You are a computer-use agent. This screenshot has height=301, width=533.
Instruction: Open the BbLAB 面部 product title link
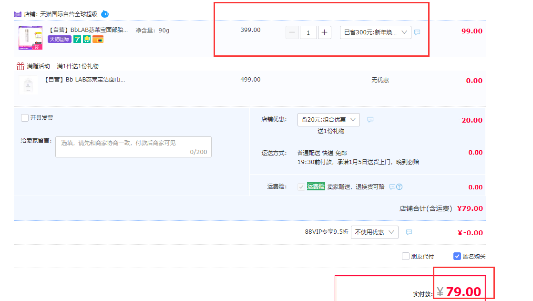click(89, 30)
